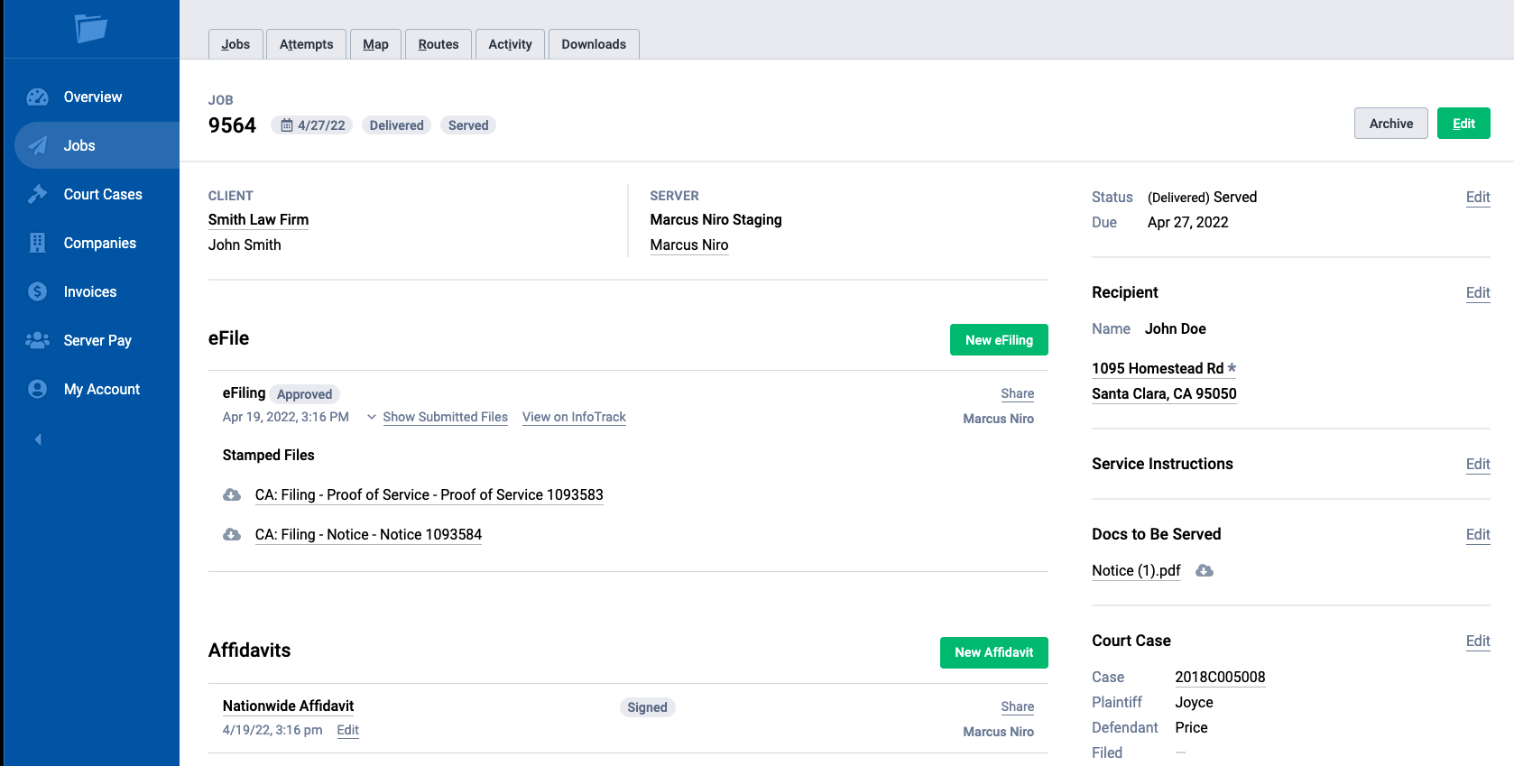Collapse the sidebar with the arrow
1514x766 pixels.
tap(38, 439)
